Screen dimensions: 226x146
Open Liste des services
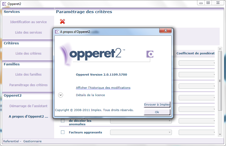pyautogui.click(x=28, y=32)
